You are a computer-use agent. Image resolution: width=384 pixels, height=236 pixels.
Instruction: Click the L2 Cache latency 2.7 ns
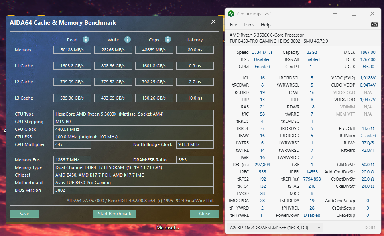(195, 82)
